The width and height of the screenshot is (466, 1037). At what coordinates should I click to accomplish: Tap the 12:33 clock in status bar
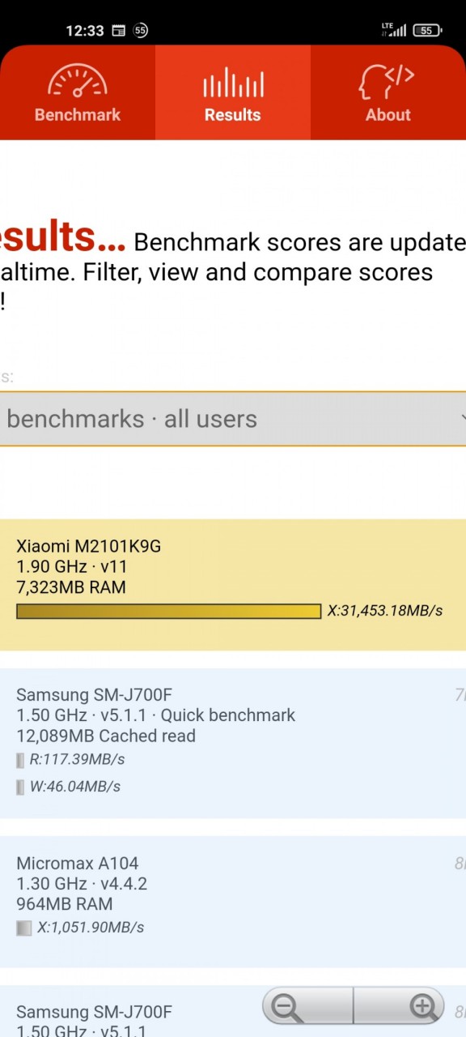coord(85,31)
